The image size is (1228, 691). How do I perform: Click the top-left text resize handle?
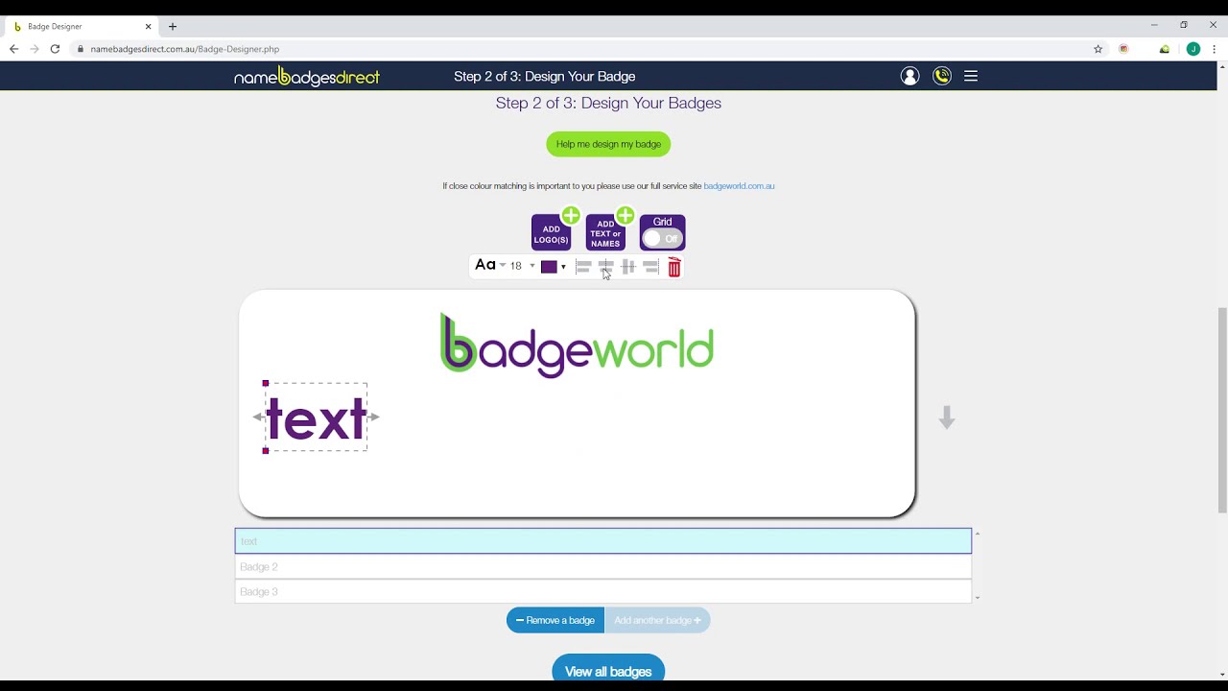(x=266, y=384)
